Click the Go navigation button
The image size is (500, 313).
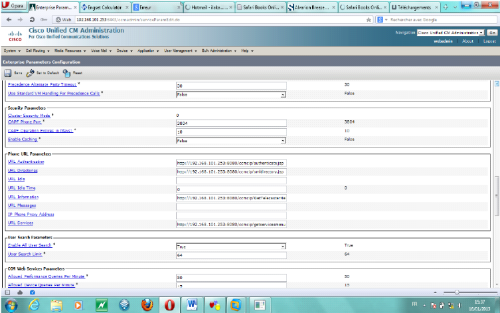pos(492,33)
